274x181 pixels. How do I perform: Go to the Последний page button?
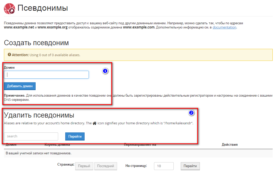(x=106, y=166)
